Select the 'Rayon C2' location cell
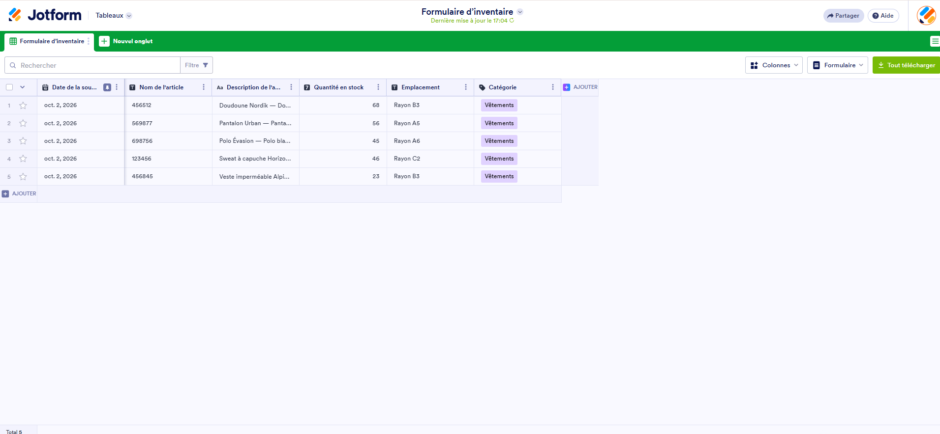 [x=430, y=159]
